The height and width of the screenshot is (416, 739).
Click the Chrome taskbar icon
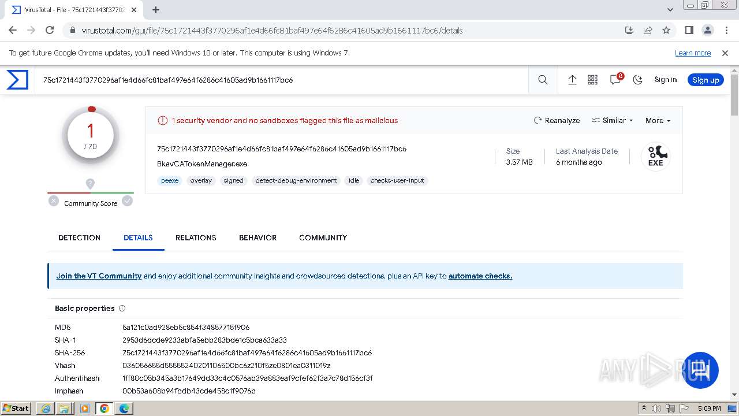coord(104,408)
